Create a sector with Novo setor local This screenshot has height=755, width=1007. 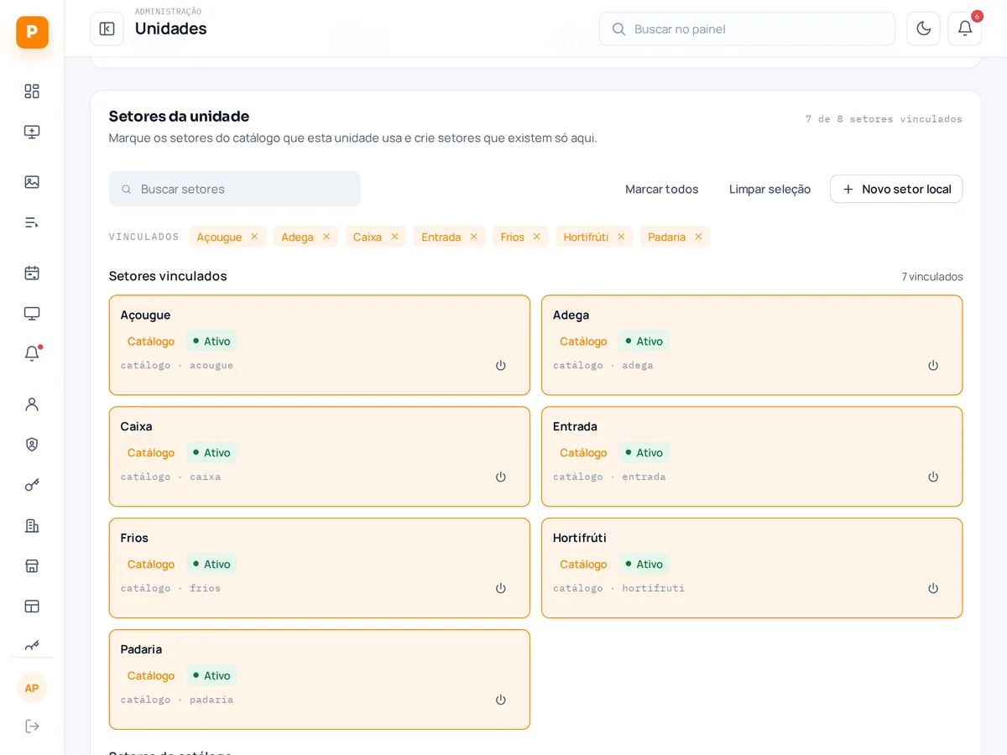[896, 189]
